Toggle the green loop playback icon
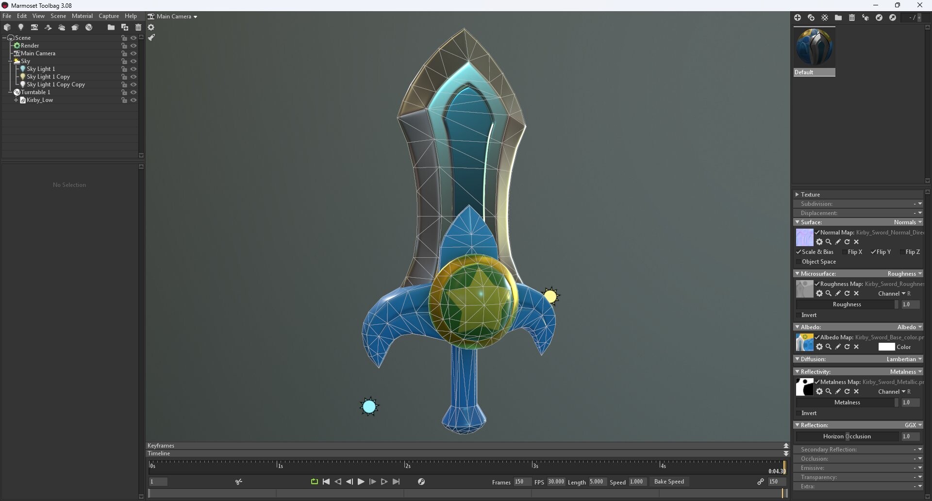932x501 pixels. point(315,482)
